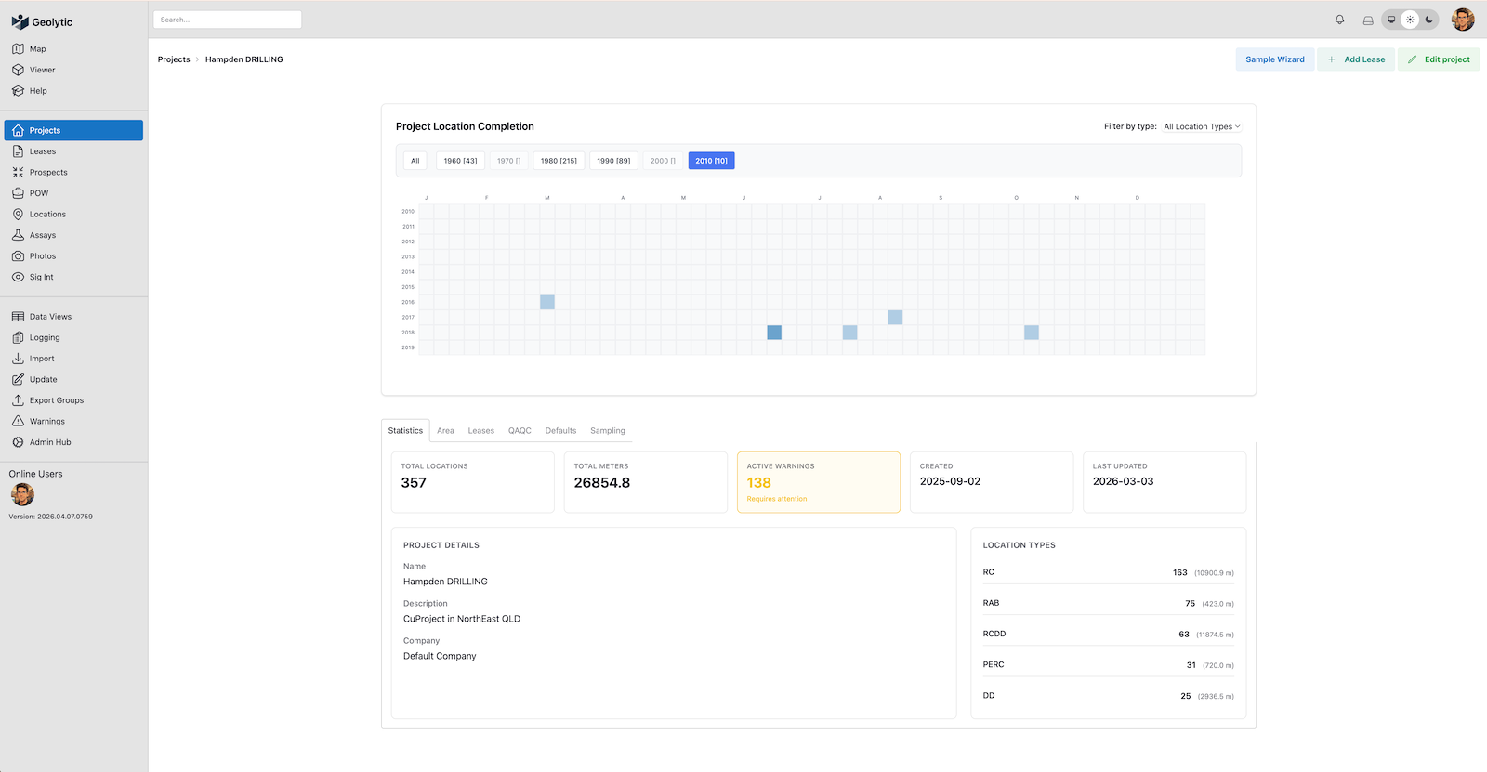
Task: Open the Export Groups upload icon
Action: pos(18,400)
